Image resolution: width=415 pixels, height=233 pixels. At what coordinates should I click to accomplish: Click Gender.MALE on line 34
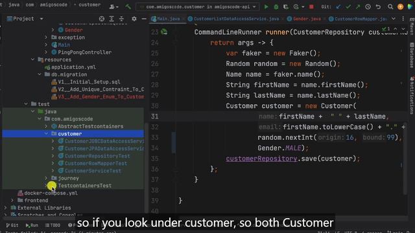point(279,148)
